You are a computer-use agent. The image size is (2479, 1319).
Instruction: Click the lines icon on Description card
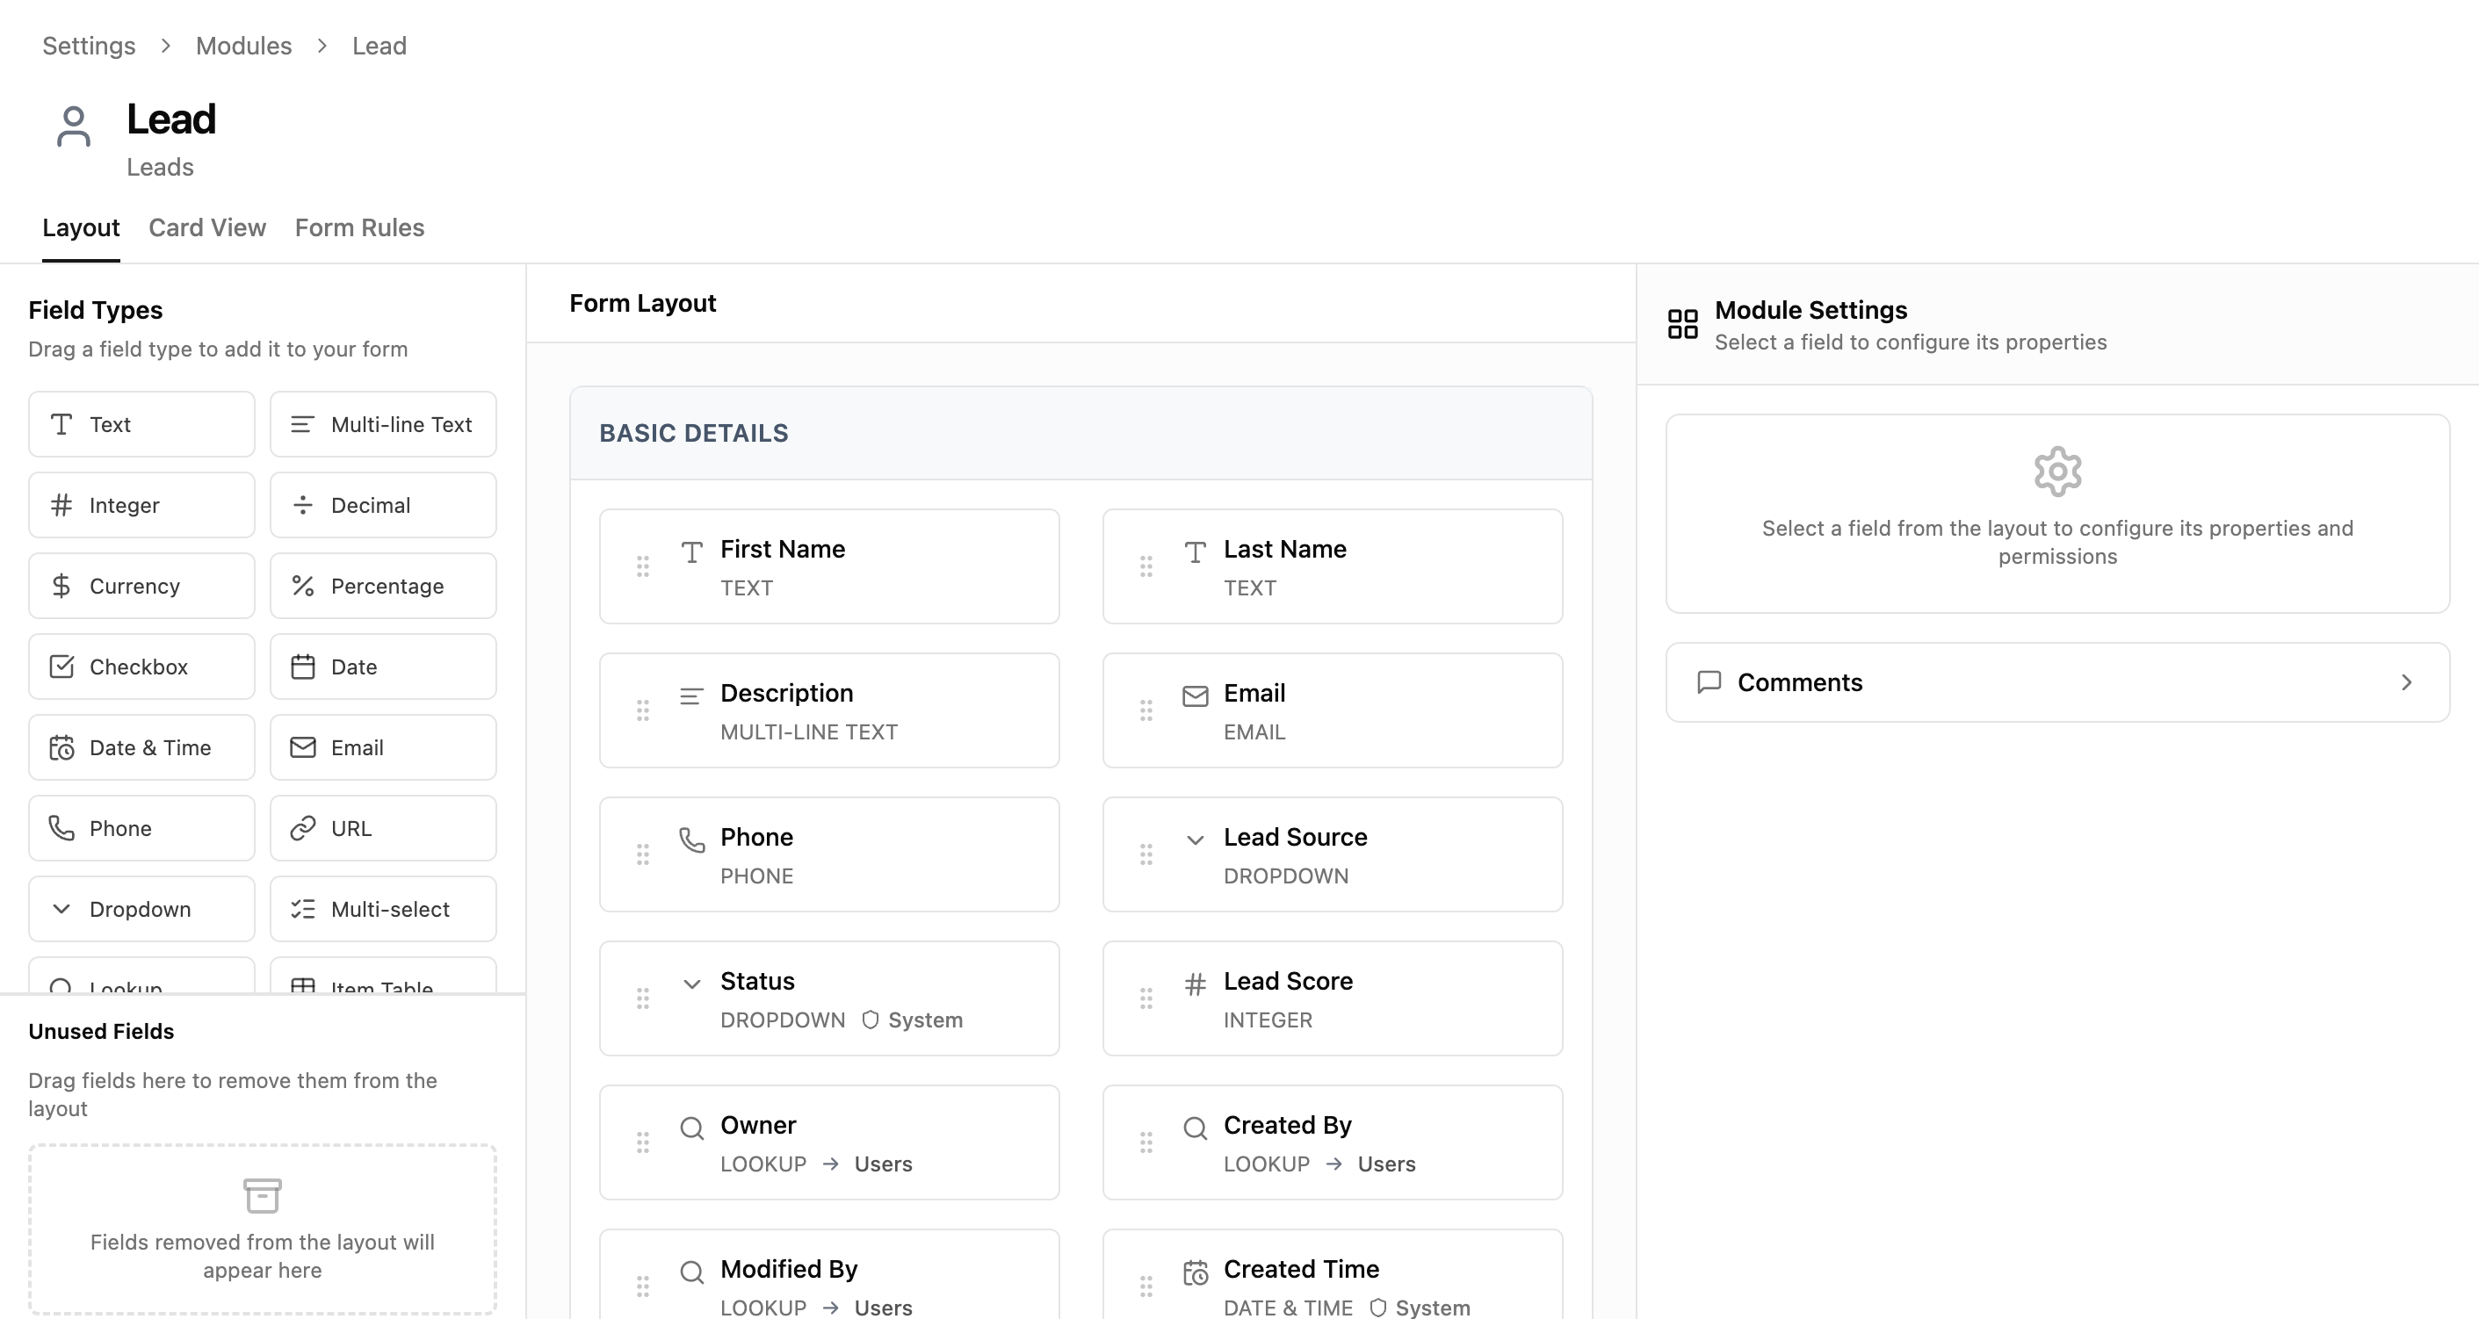pyautogui.click(x=692, y=696)
